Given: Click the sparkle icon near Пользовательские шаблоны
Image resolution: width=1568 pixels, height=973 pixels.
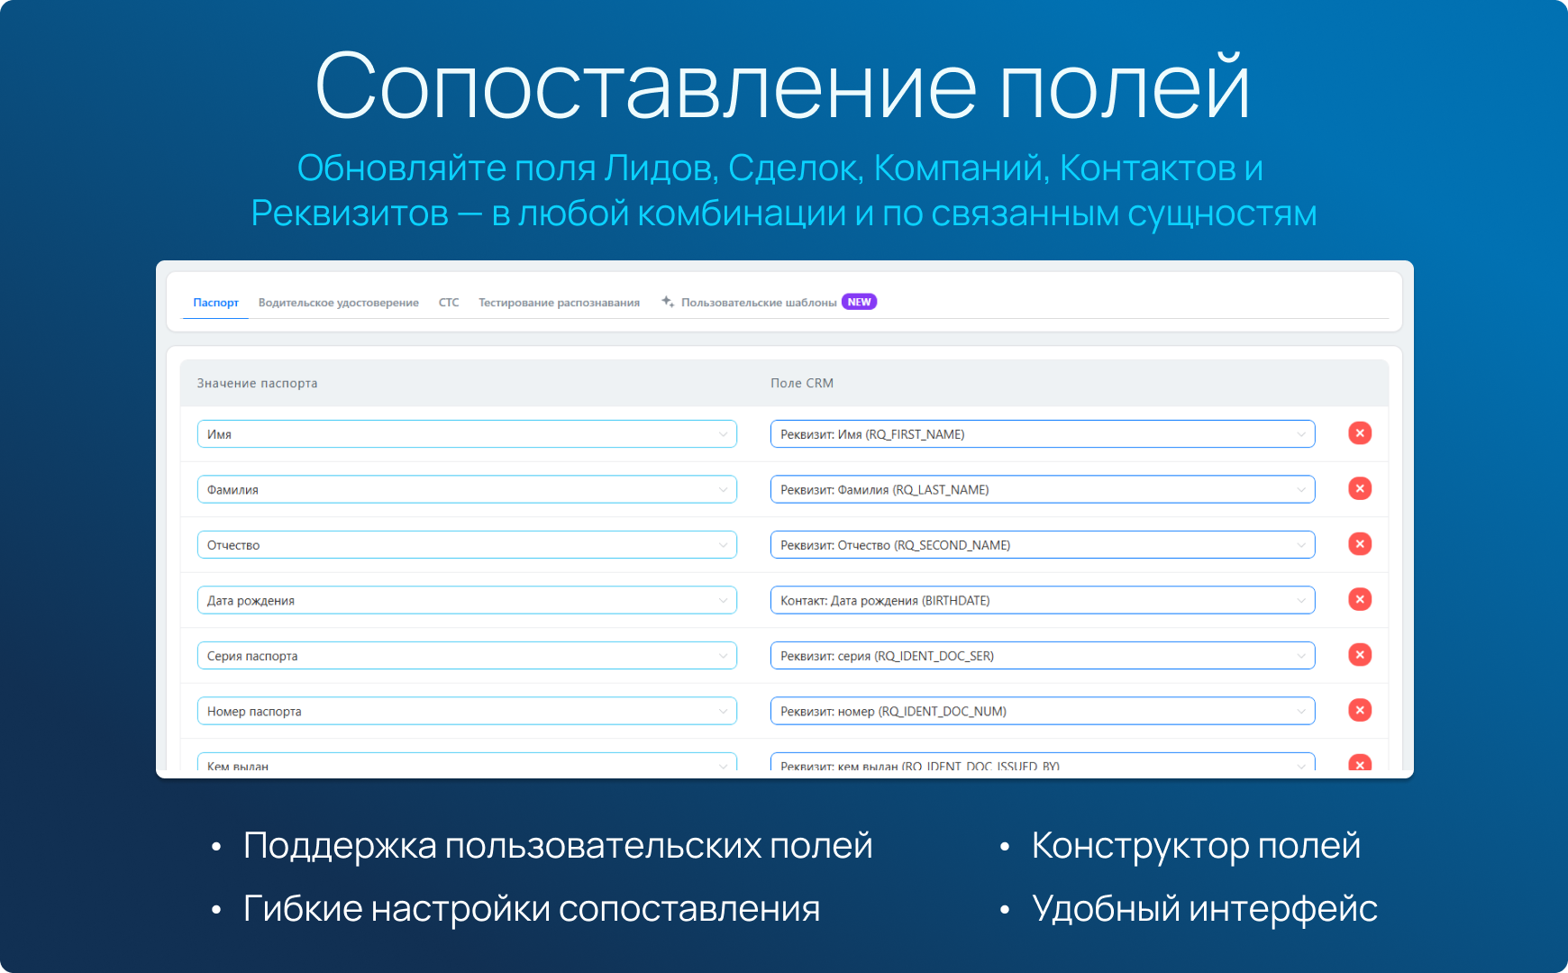Looking at the screenshot, I should click(668, 302).
